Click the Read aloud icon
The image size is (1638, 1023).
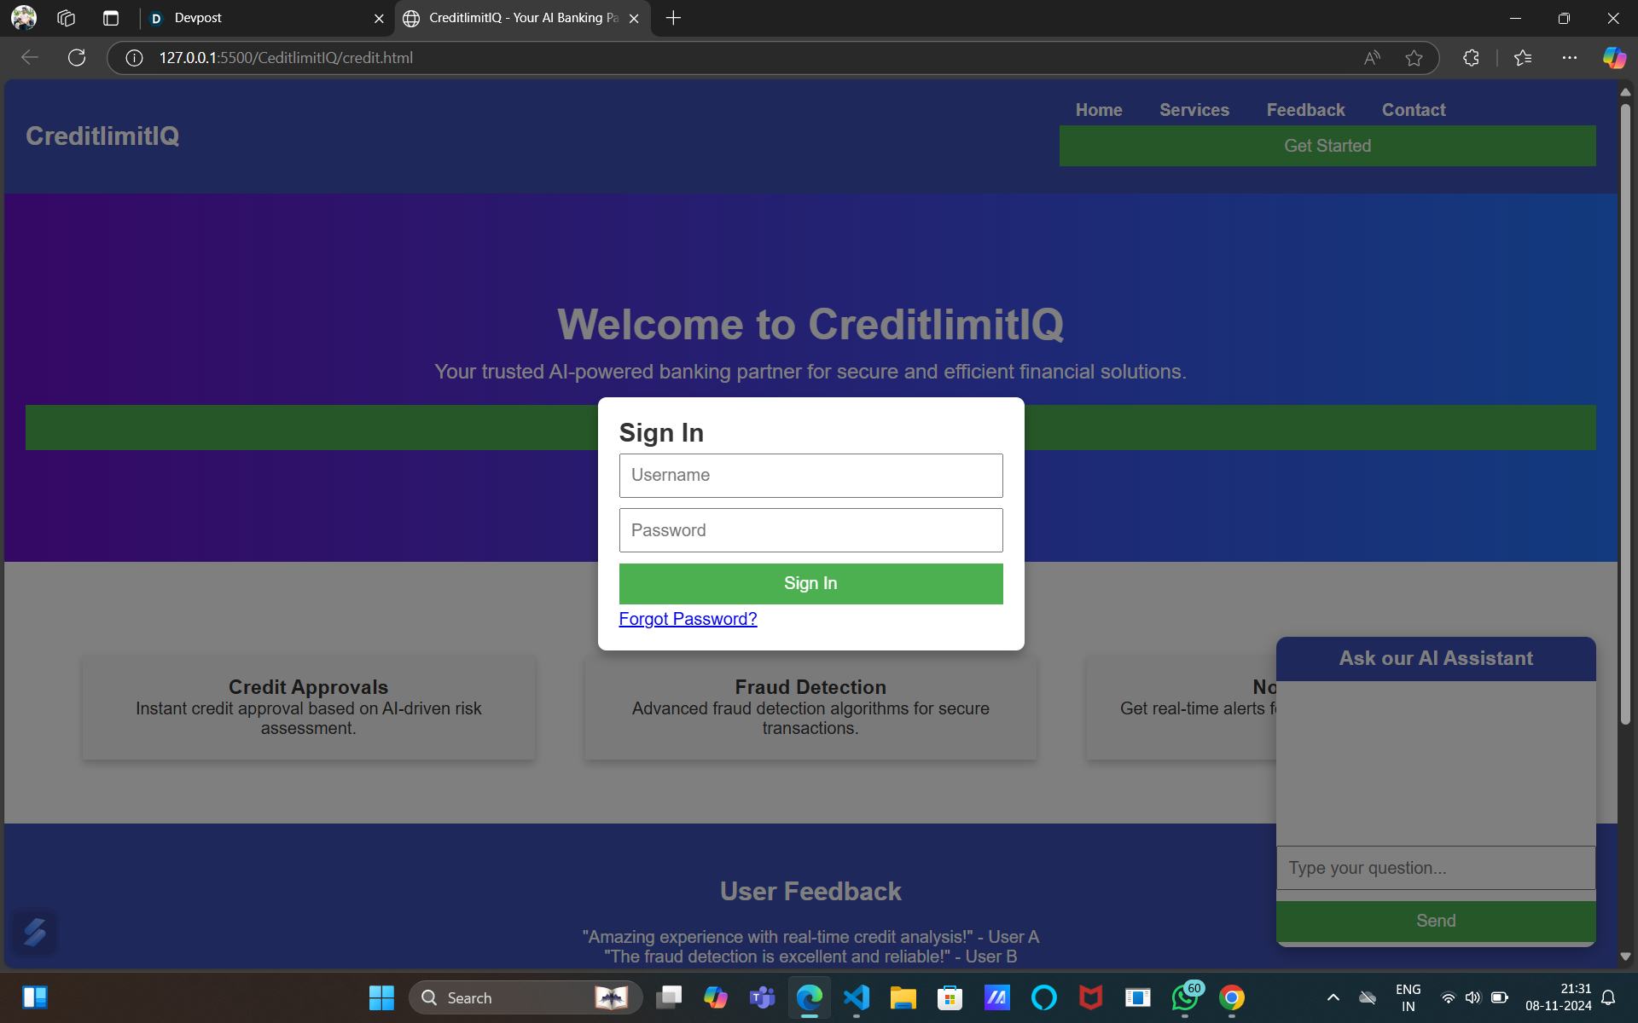[1372, 58]
